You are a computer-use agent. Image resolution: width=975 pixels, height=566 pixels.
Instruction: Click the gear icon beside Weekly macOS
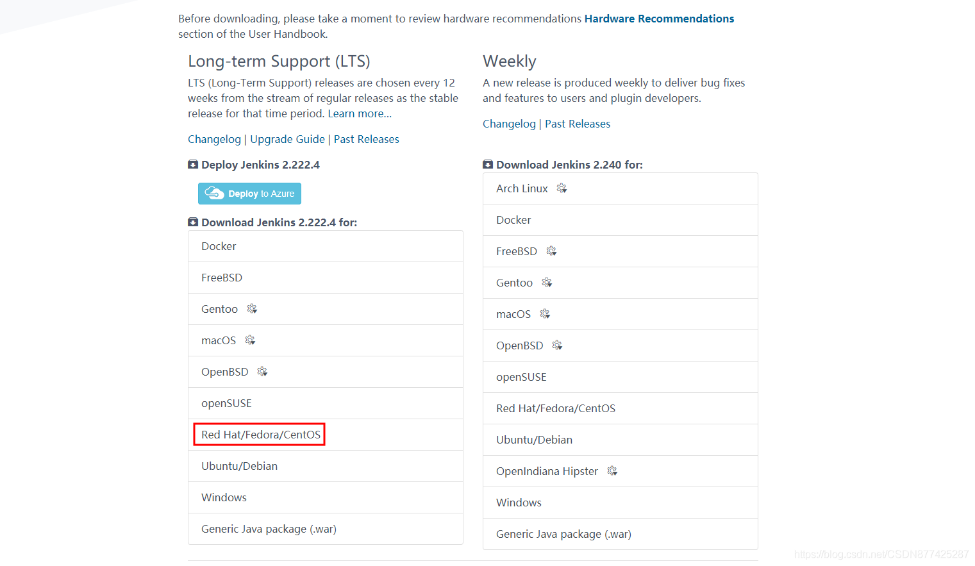click(545, 314)
